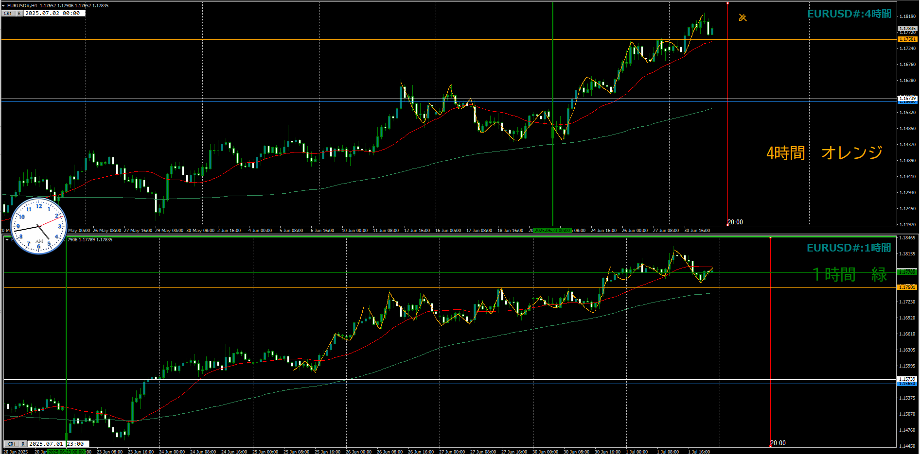
Task: Click the 1.18190 price level on H4 axis
Action: point(907,16)
